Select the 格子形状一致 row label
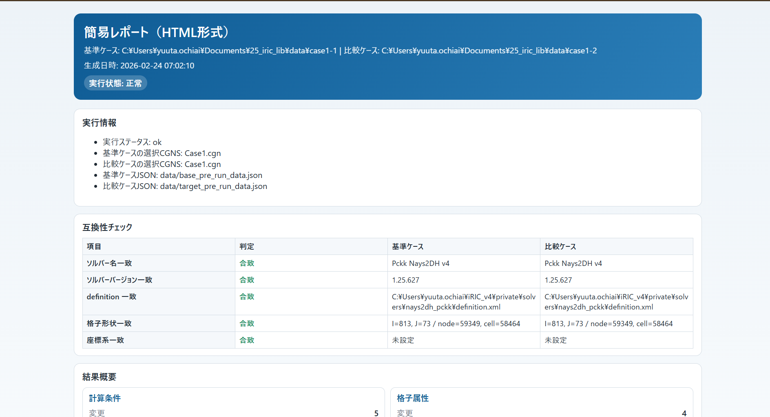Image resolution: width=770 pixels, height=417 pixels. (x=109, y=323)
